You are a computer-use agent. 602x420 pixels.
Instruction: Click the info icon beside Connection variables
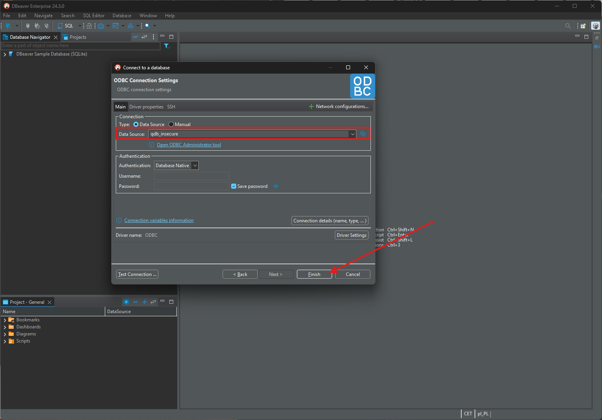tap(119, 220)
